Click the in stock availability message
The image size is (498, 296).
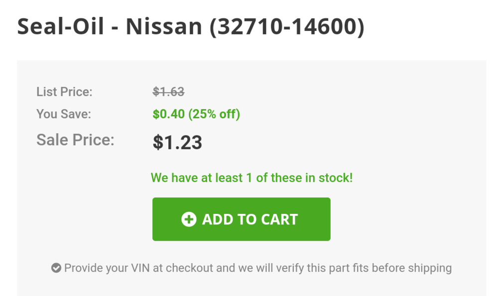click(x=251, y=178)
